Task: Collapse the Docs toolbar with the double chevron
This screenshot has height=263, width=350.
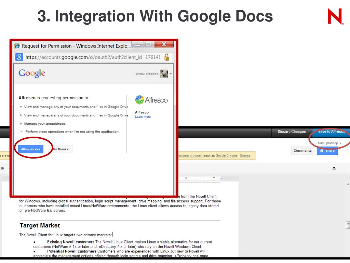Action: (334, 168)
